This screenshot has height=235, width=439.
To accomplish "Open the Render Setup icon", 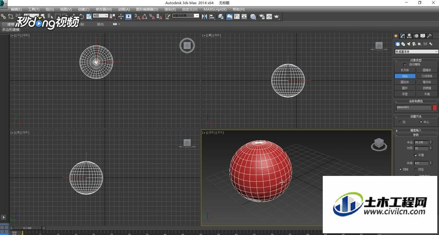I will (261, 16).
